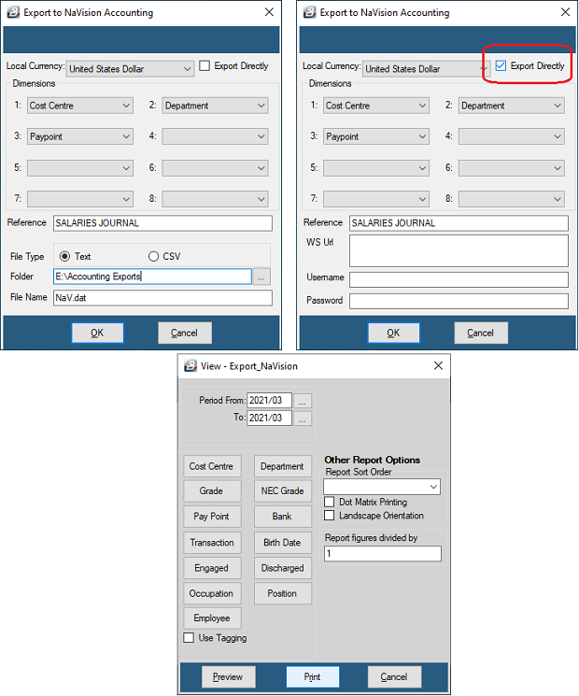Click Preview button in View dialog
This screenshot has width=579, height=696.
point(228,677)
